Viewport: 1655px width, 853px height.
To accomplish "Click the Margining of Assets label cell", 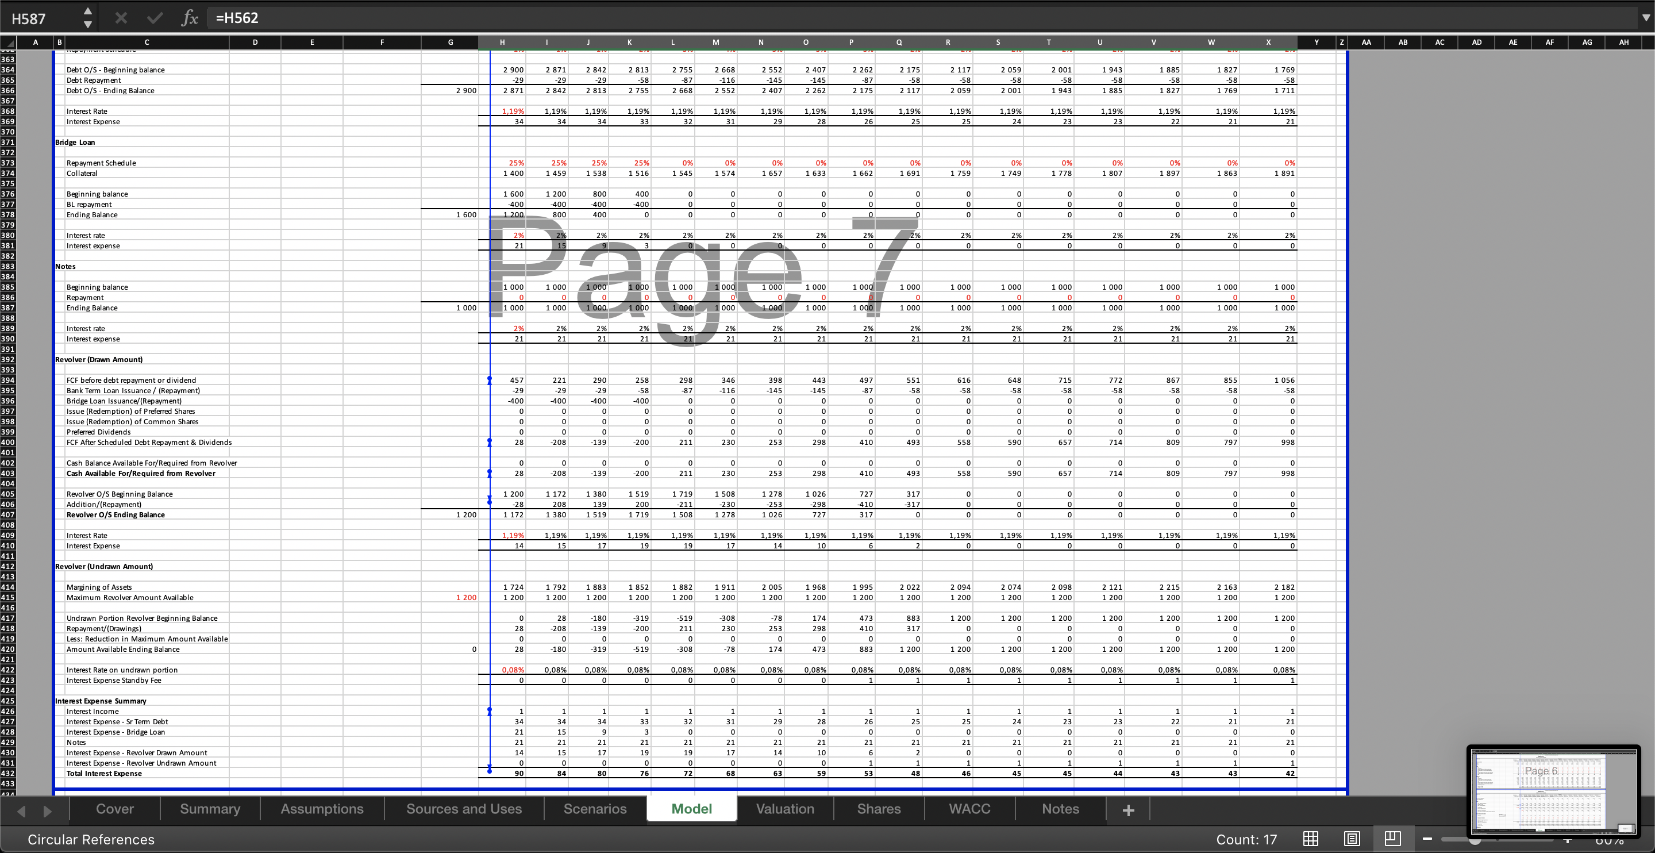I will (x=99, y=587).
